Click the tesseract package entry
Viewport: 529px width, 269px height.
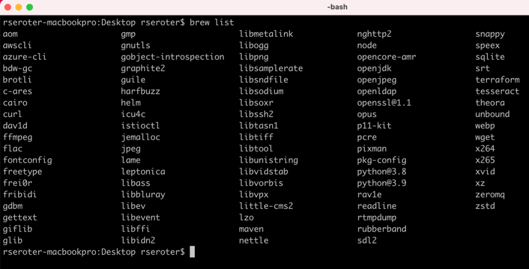click(x=497, y=91)
